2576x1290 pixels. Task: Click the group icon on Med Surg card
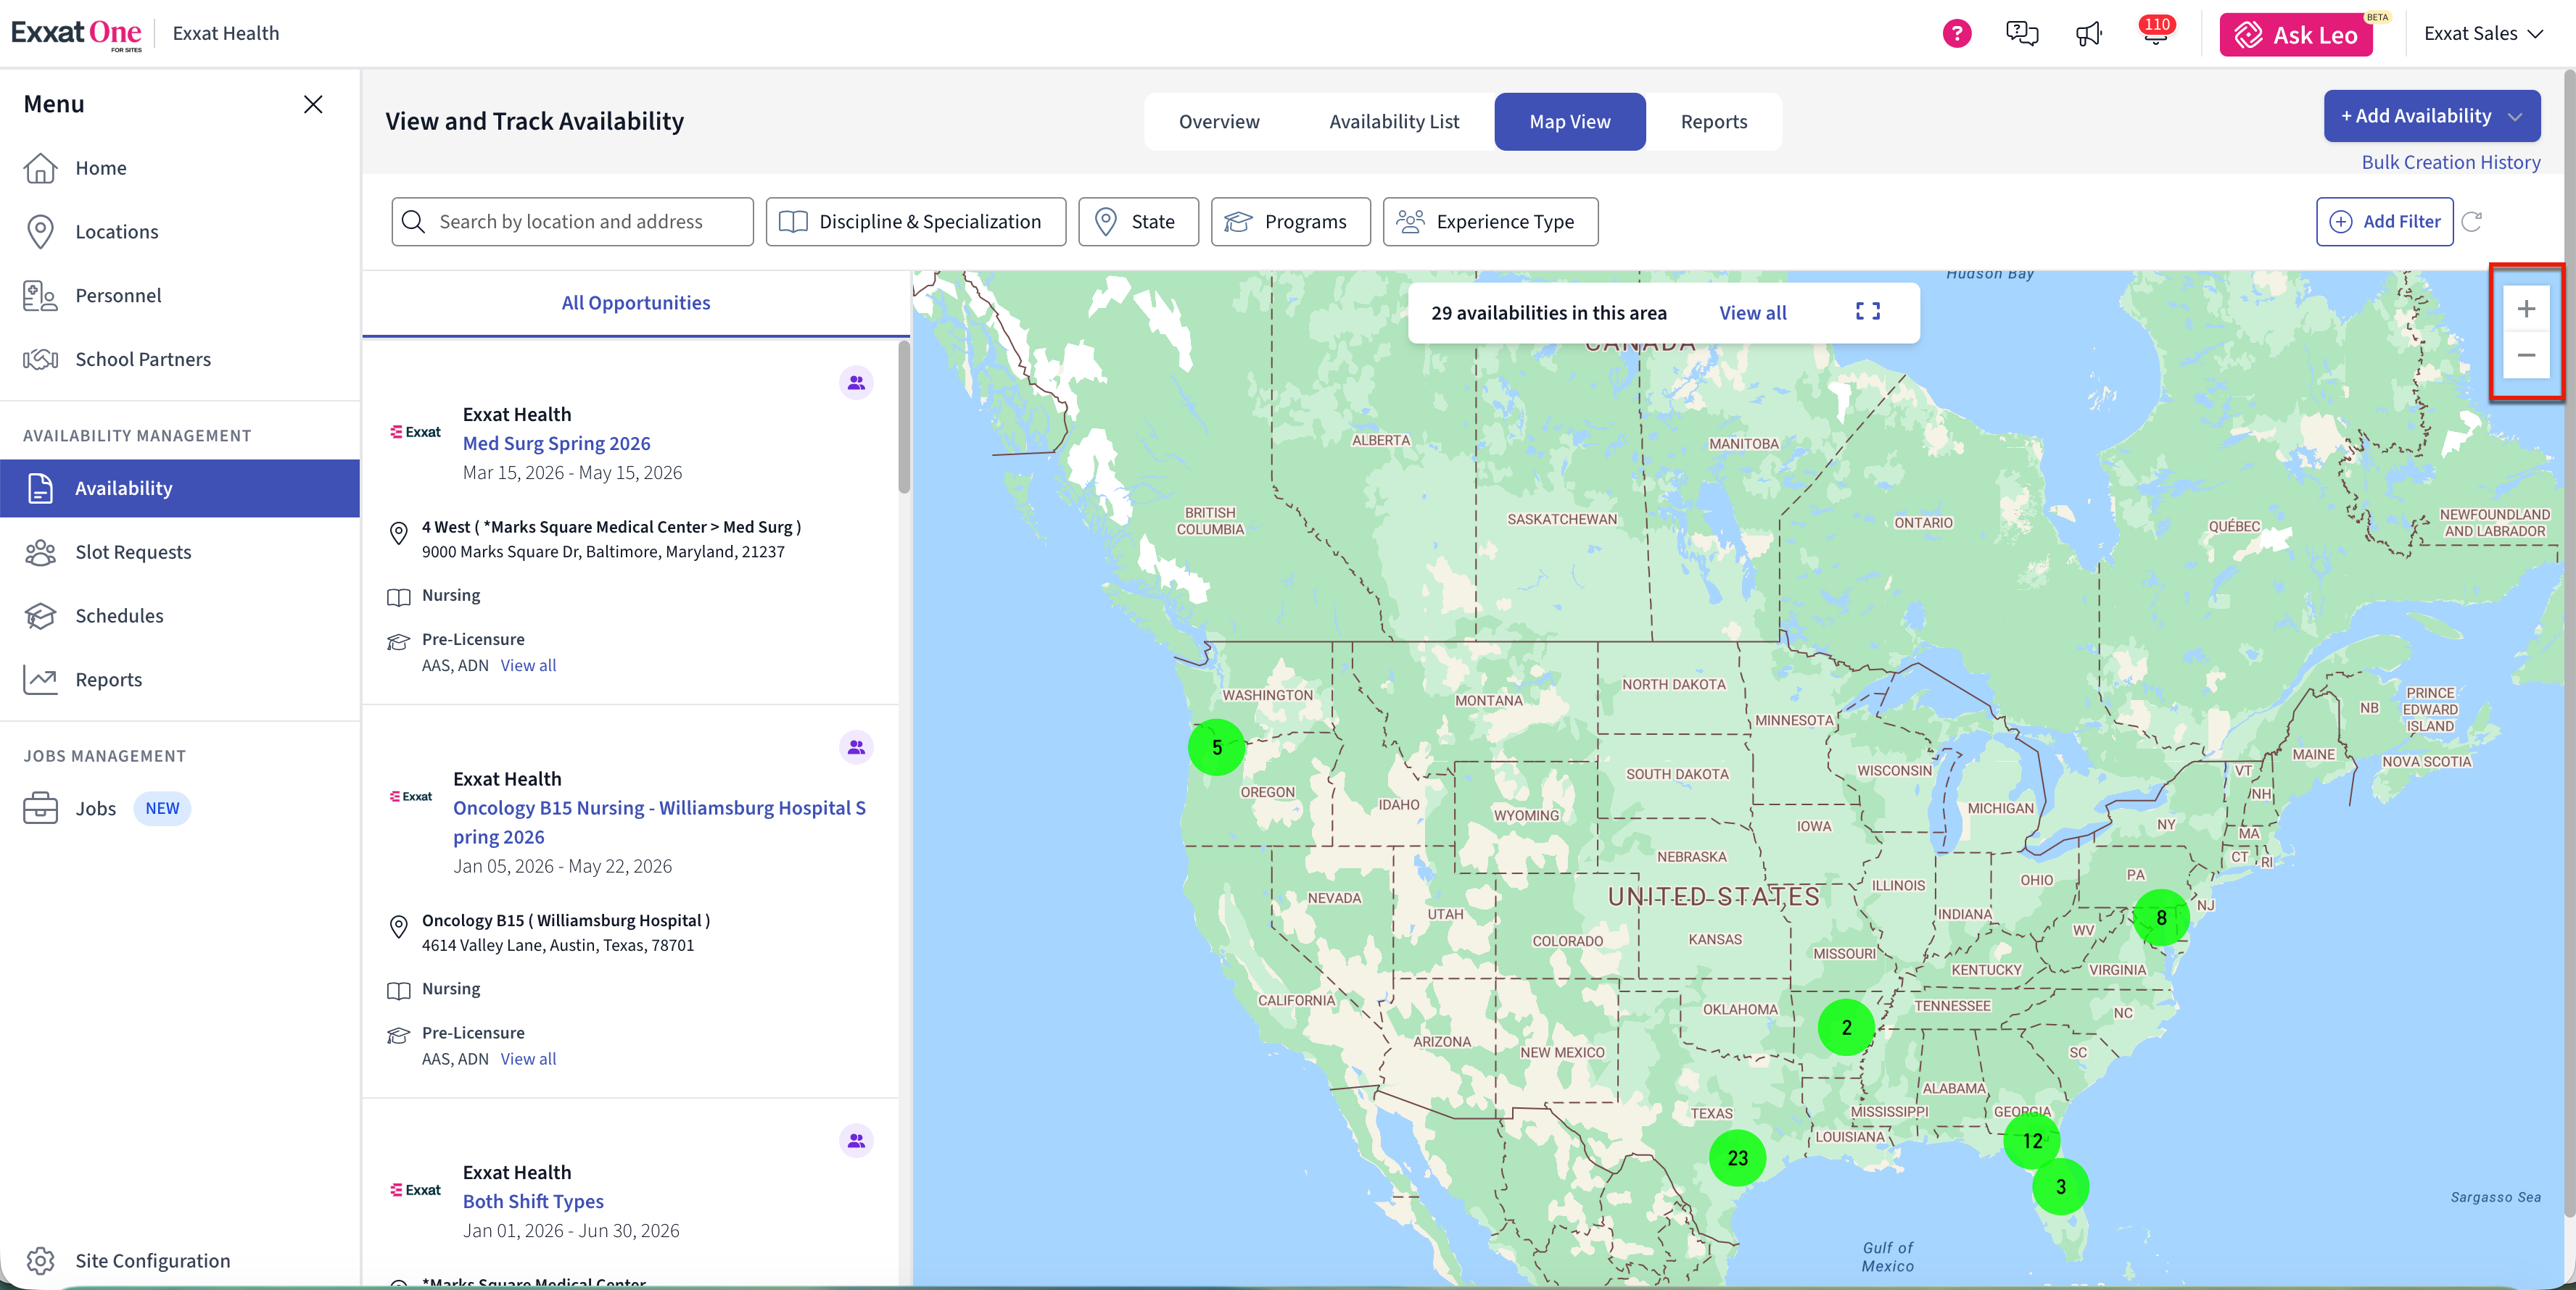tap(856, 383)
